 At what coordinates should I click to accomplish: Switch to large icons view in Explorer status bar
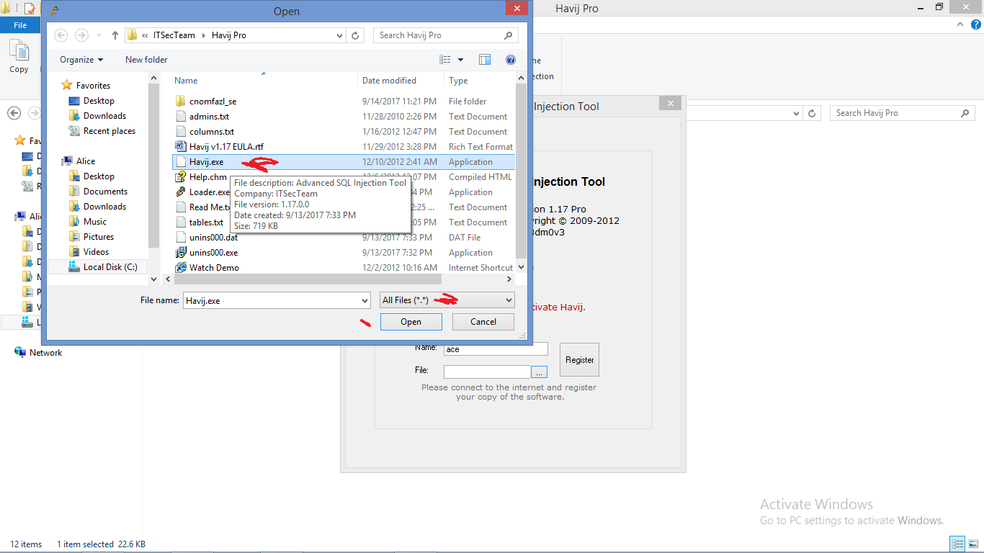coord(973,544)
